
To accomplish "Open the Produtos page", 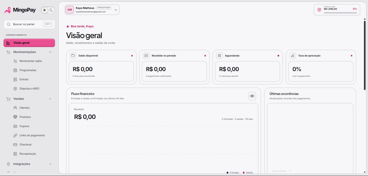I will click(25, 117).
